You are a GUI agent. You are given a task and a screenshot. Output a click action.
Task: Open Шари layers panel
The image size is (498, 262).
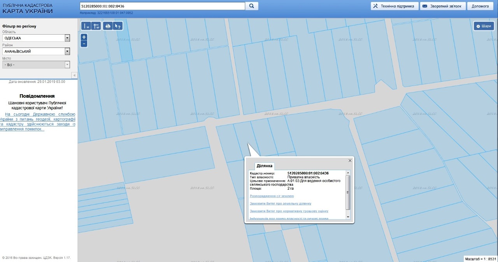[484, 26]
